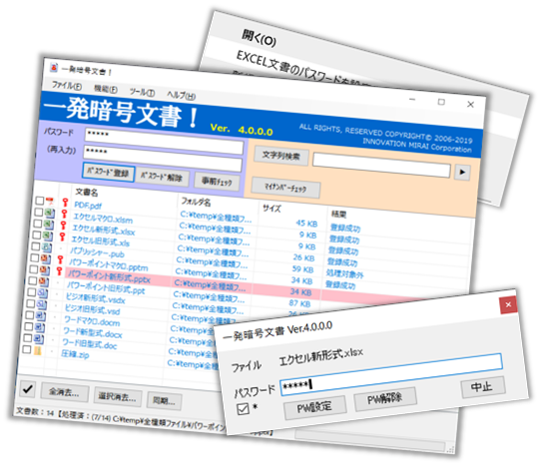The image size is (541, 466).
Task: Click the 文書名 column header
Action: tap(86, 193)
